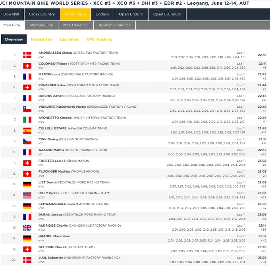Click USA flag beside Riley Bjorn
Screen dimensions: 270x266
27,195
